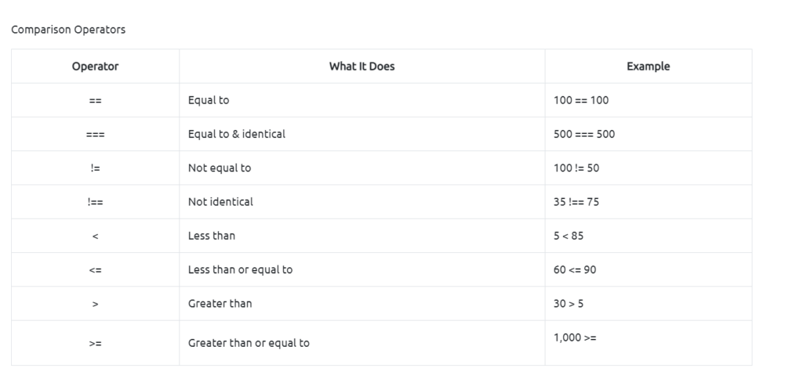Click the "Example" column header
The image size is (803, 379).
[648, 67]
